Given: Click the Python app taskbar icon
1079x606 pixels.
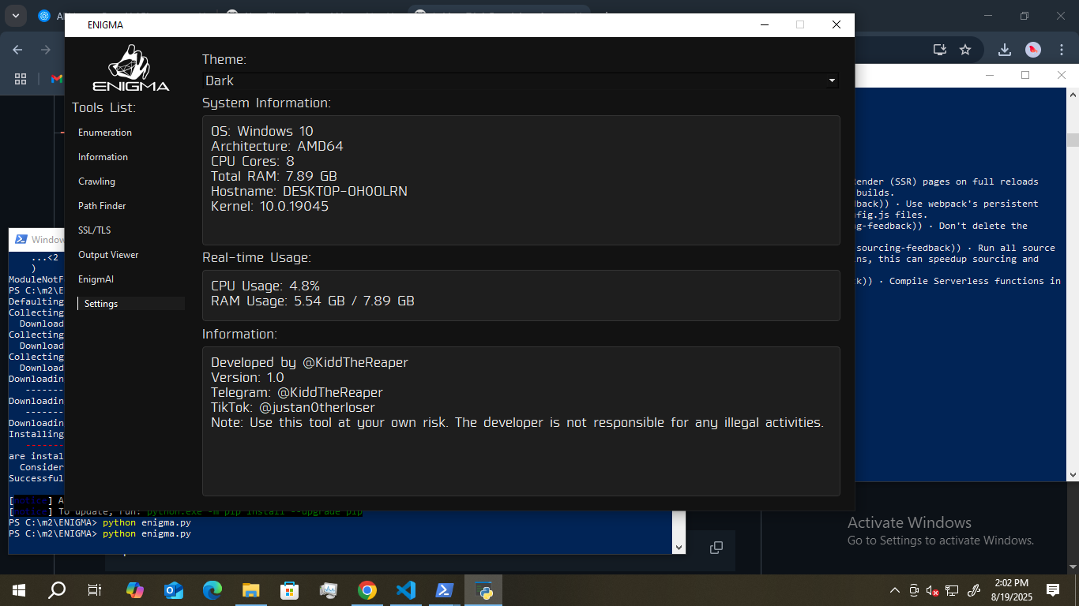Looking at the screenshot, I should pos(483,590).
